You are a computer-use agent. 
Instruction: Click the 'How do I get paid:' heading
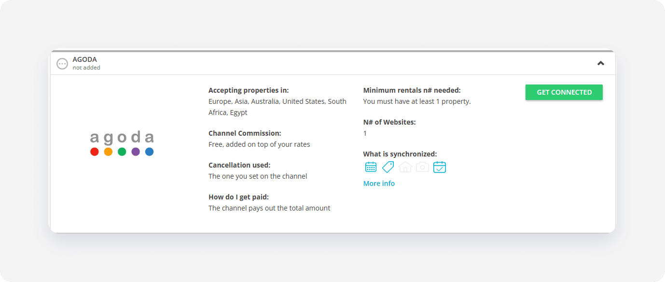tap(238, 197)
